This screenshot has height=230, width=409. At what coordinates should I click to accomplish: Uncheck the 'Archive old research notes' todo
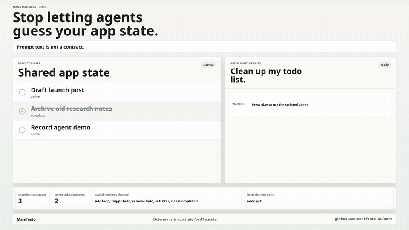point(22,111)
